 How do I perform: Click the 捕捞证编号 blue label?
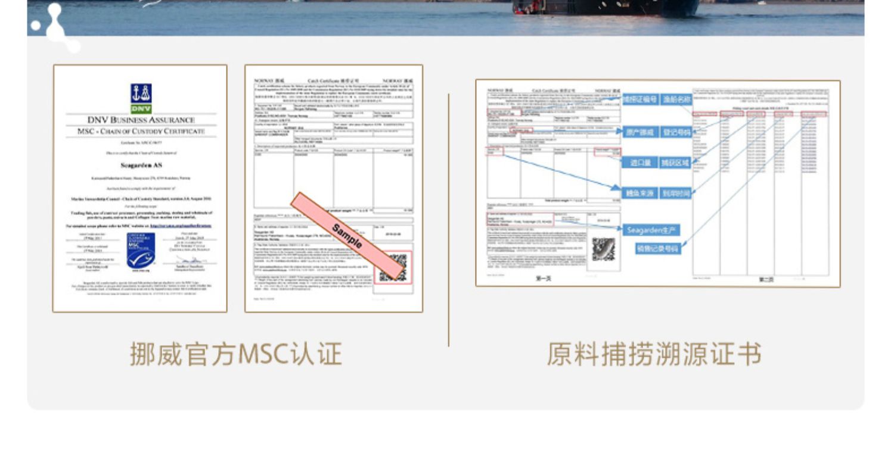640,99
